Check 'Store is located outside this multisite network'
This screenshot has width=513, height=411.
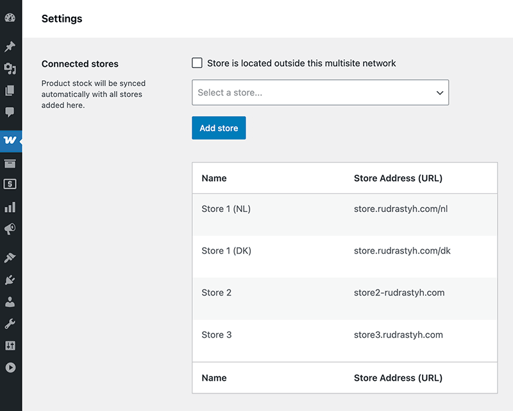pyautogui.click(x=197, y=63)
